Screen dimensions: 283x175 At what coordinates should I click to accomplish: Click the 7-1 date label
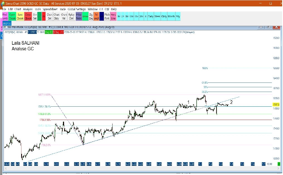click(x=200, y=164)
